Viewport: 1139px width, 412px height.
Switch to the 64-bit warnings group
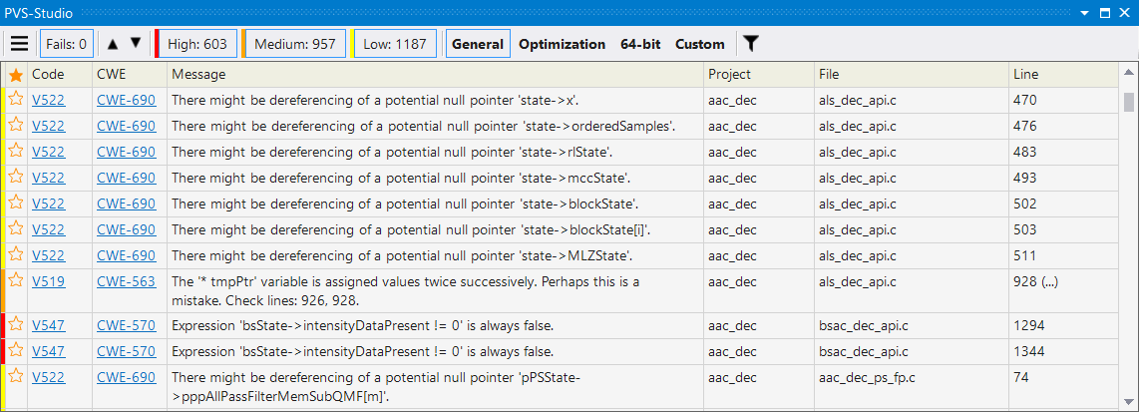pyautogui.click(x=640, y=44)
